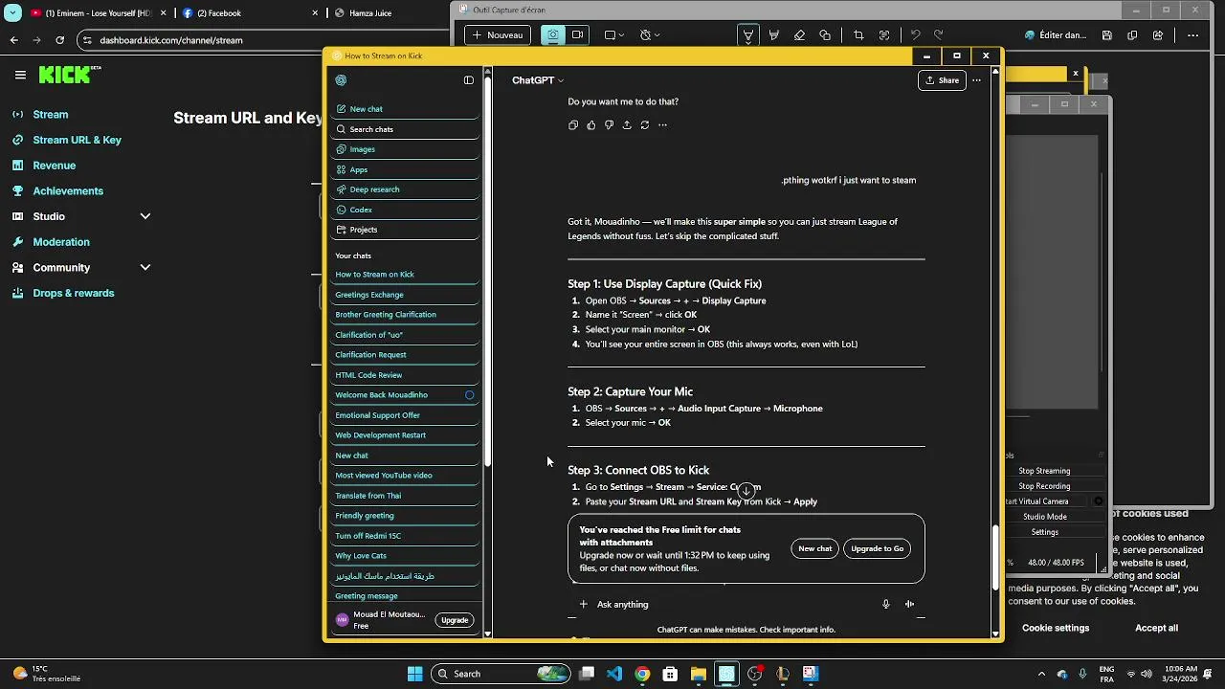Screen dimensions: 1225x689
Task: Click New chat in the limit banner
Action: (815, 549)
